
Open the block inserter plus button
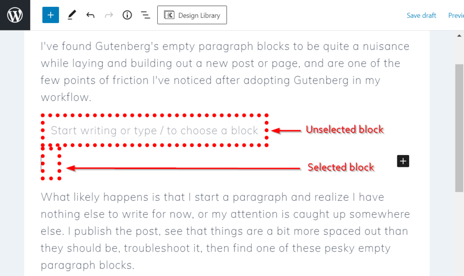[x=51, y=15]
